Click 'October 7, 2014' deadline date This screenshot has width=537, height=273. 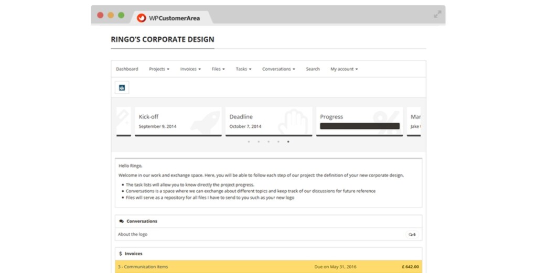(x=245, y=127)
